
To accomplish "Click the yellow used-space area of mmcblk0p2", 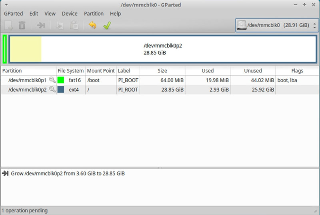I will pyautogui.click(x=26, y=49).
